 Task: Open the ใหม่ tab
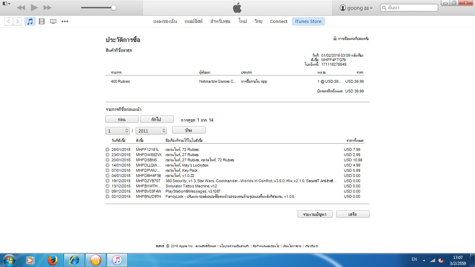[243, 22]
